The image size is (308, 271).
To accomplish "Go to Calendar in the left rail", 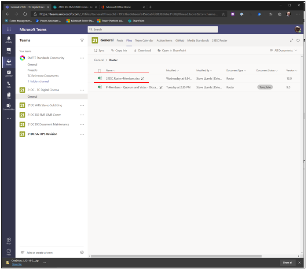I will [8, 73].
